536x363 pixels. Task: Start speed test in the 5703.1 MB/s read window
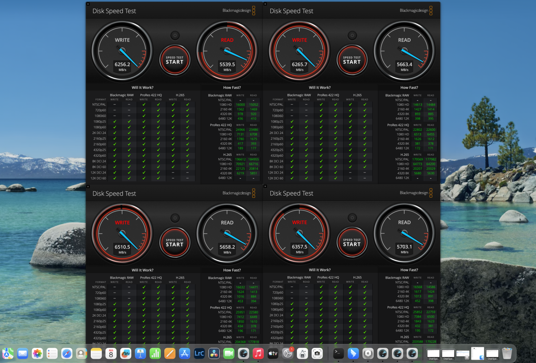coord(352,242)
